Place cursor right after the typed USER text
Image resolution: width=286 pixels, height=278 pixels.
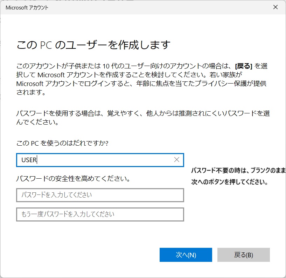[x=37, y=160]
